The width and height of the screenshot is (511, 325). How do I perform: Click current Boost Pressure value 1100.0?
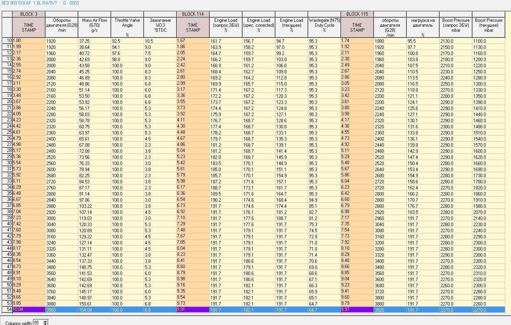tap(488, 40)
